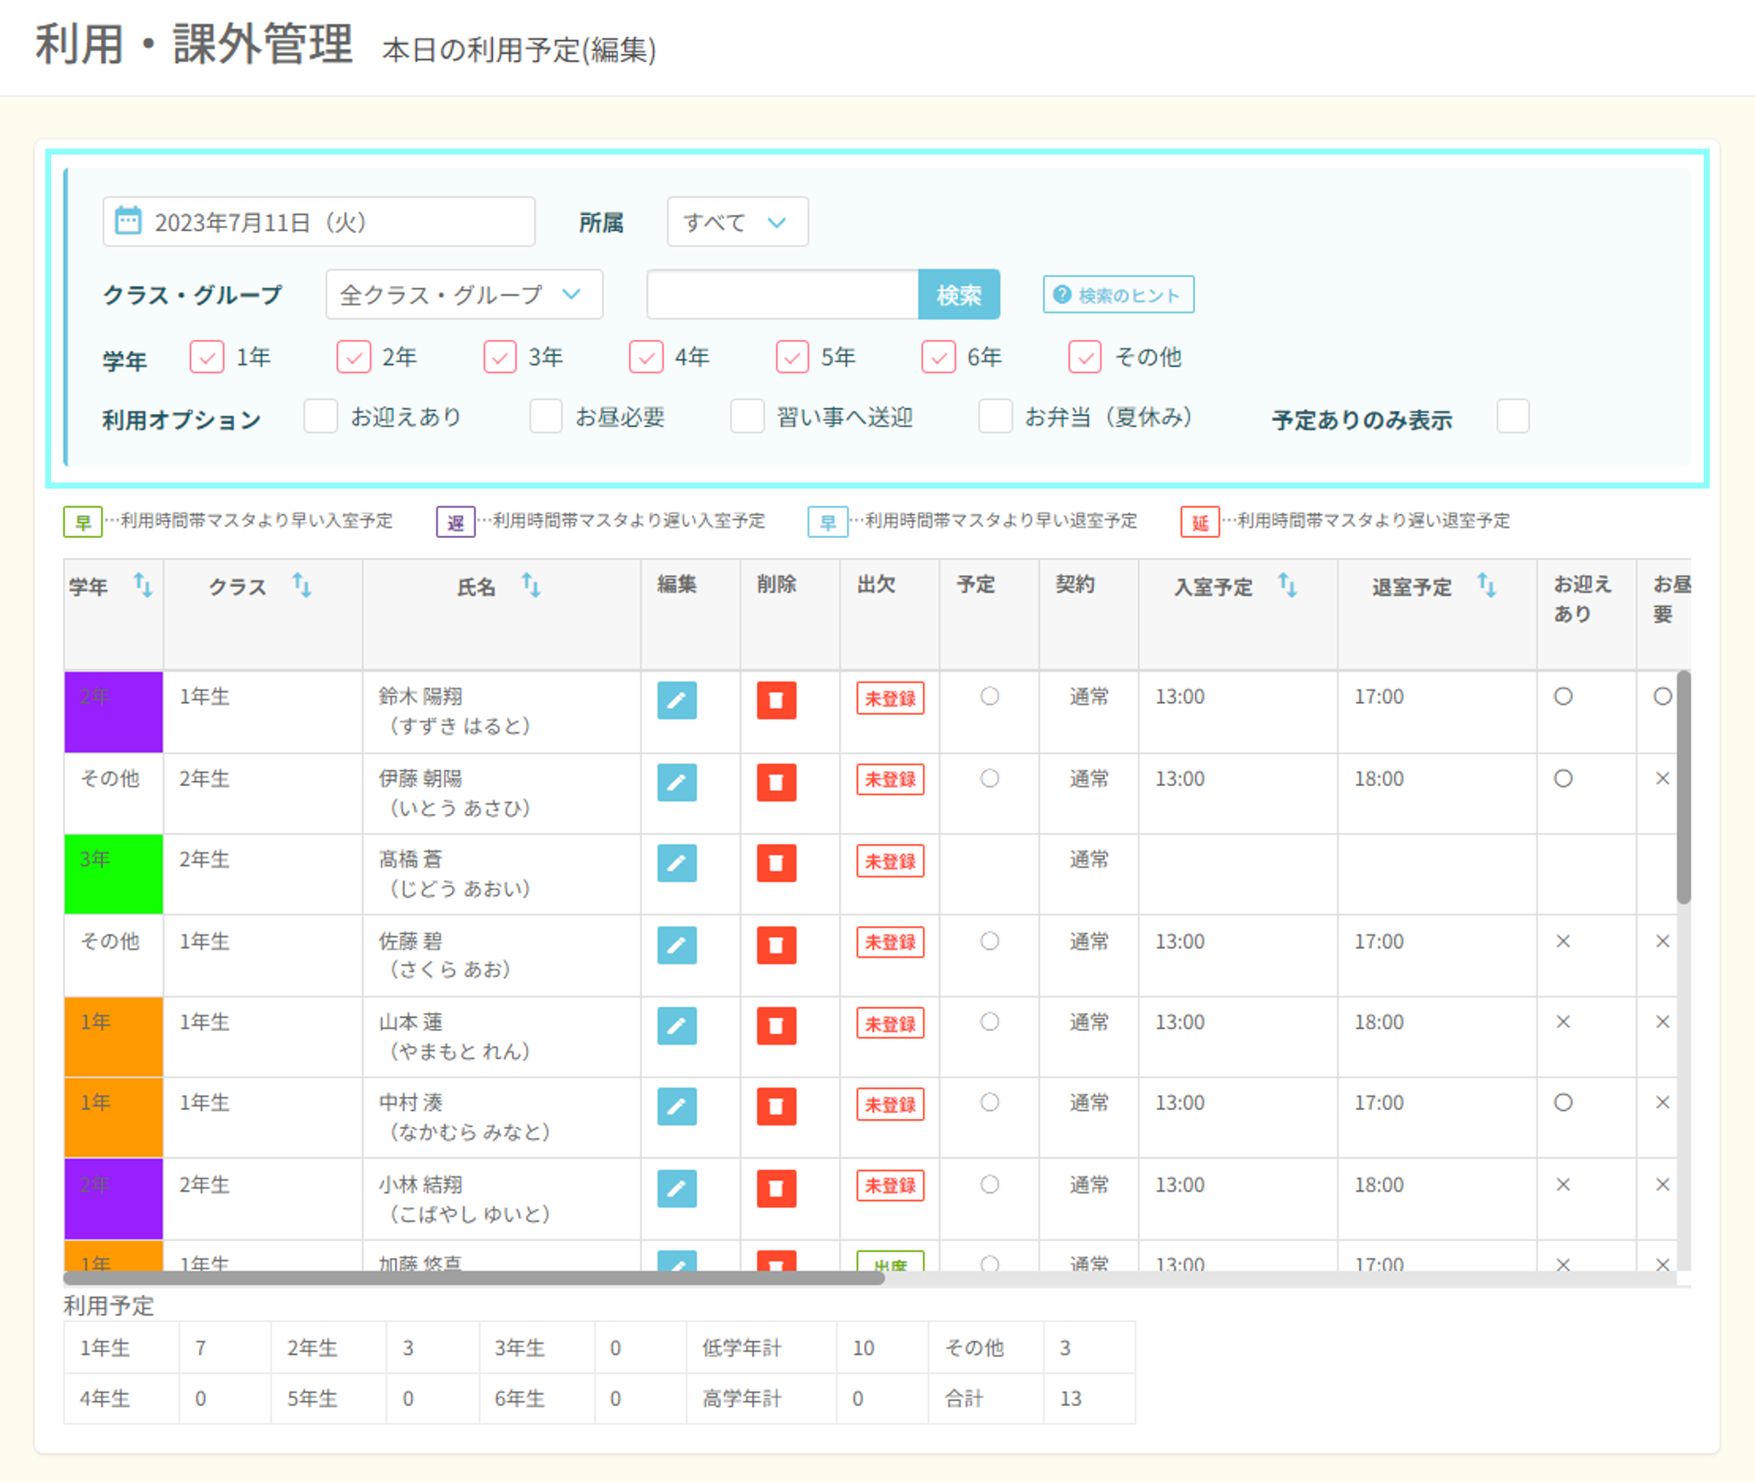Click the orange 1年 grade cell of 山本 蓮
Screen dimensions: 1755x1482
(114, 1037)
